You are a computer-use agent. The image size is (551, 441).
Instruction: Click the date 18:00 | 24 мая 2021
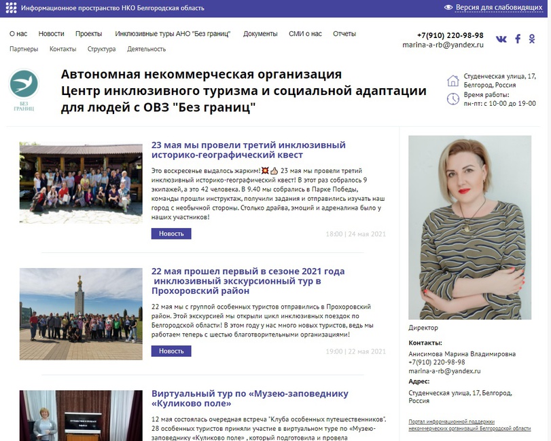(355, 234)
